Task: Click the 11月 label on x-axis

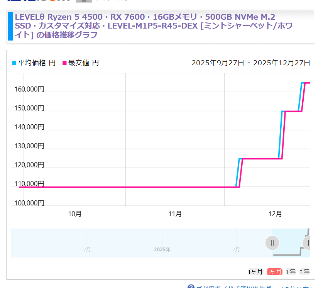Action: click(x=175, y=213)
